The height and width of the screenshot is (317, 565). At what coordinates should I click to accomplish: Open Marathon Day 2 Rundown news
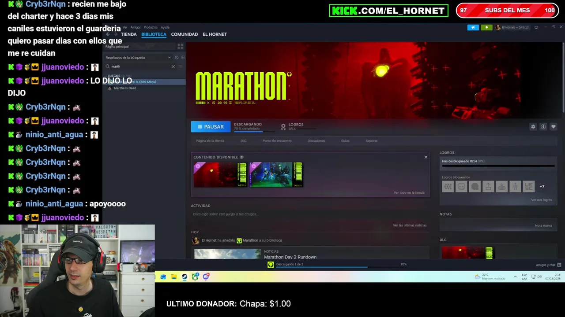click(290, 257)
